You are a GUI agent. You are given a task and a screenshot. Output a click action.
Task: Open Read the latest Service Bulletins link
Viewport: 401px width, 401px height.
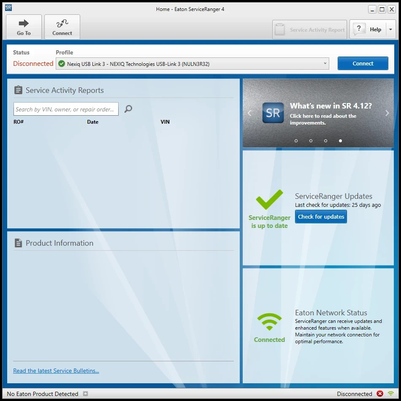56,371
